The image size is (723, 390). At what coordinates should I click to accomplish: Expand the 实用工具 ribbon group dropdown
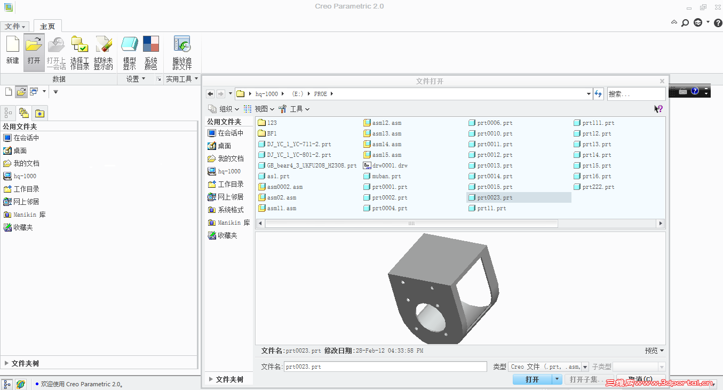point(182,79)
